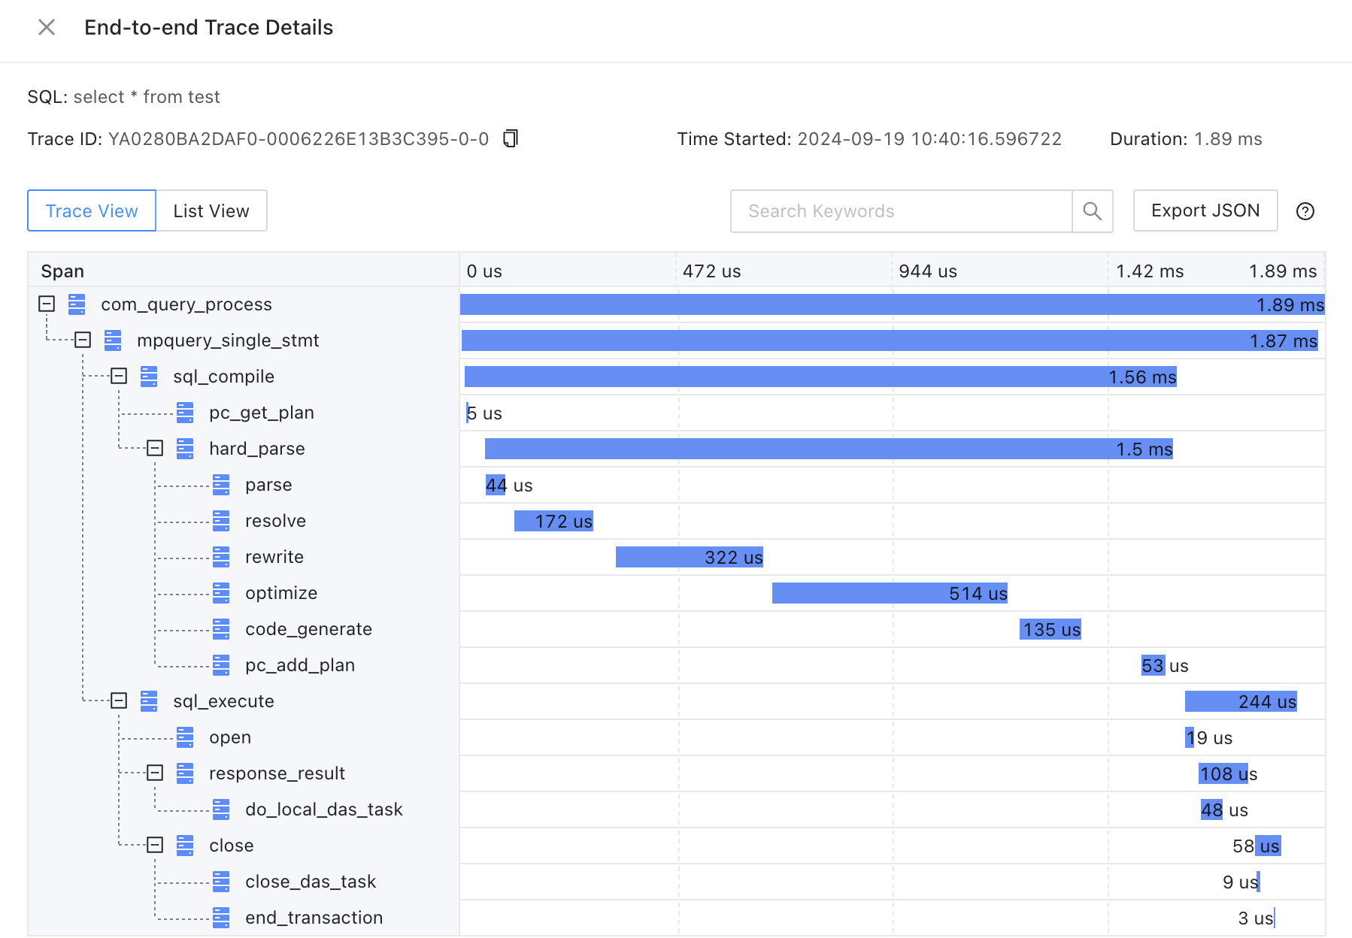Click the pc_get_plan span icon
The image size is (1352, 938).
tap(185, 413)
